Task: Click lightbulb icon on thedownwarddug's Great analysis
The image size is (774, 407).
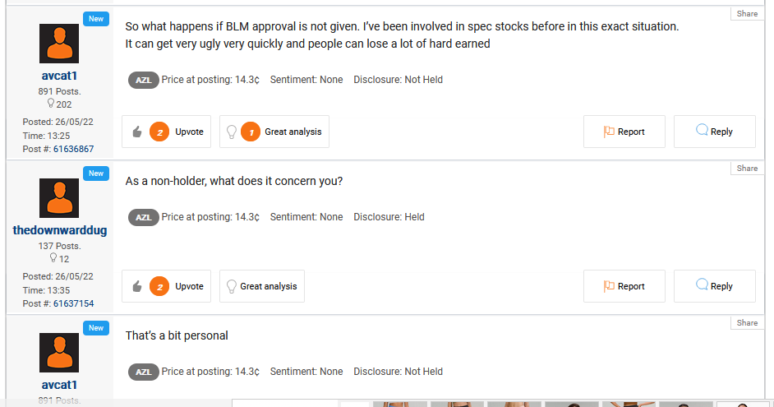Action: [232, 286]
